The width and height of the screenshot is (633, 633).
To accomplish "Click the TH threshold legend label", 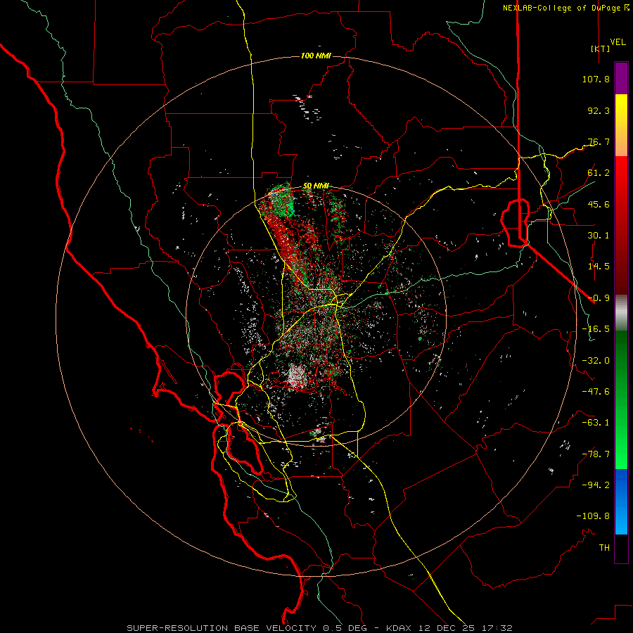I will click(604, 548).
